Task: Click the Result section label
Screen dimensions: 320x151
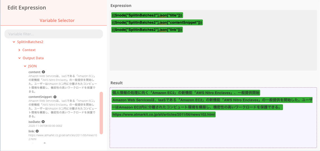Action: tap(117, 83)
